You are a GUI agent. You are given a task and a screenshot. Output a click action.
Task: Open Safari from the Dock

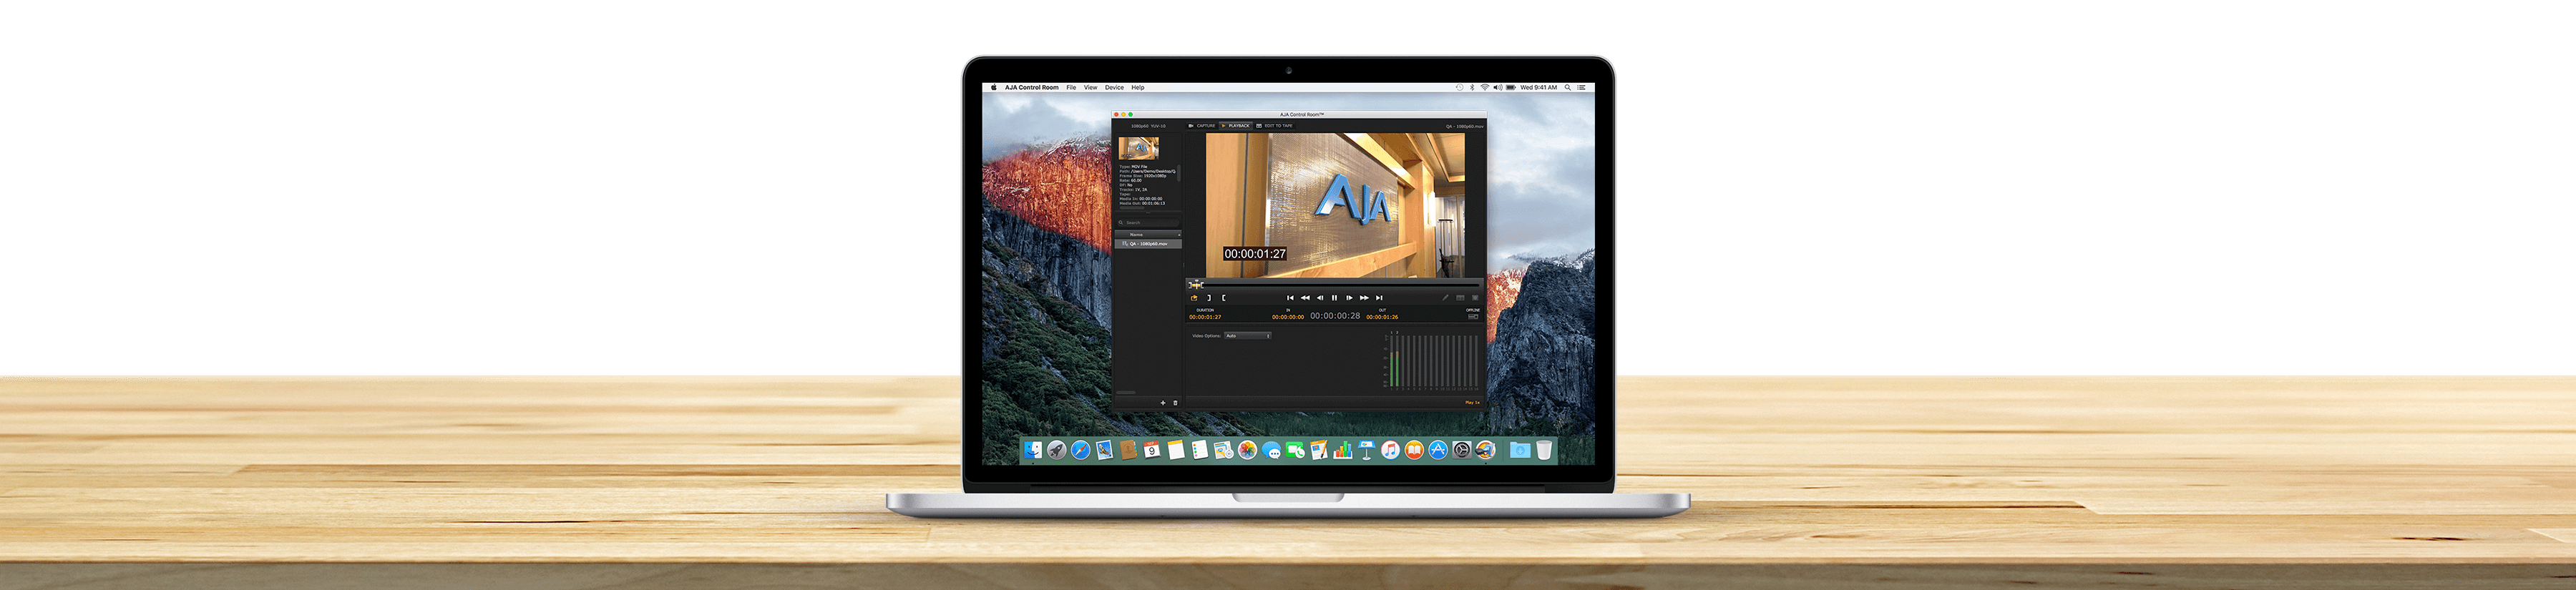tap(1081, 450)
